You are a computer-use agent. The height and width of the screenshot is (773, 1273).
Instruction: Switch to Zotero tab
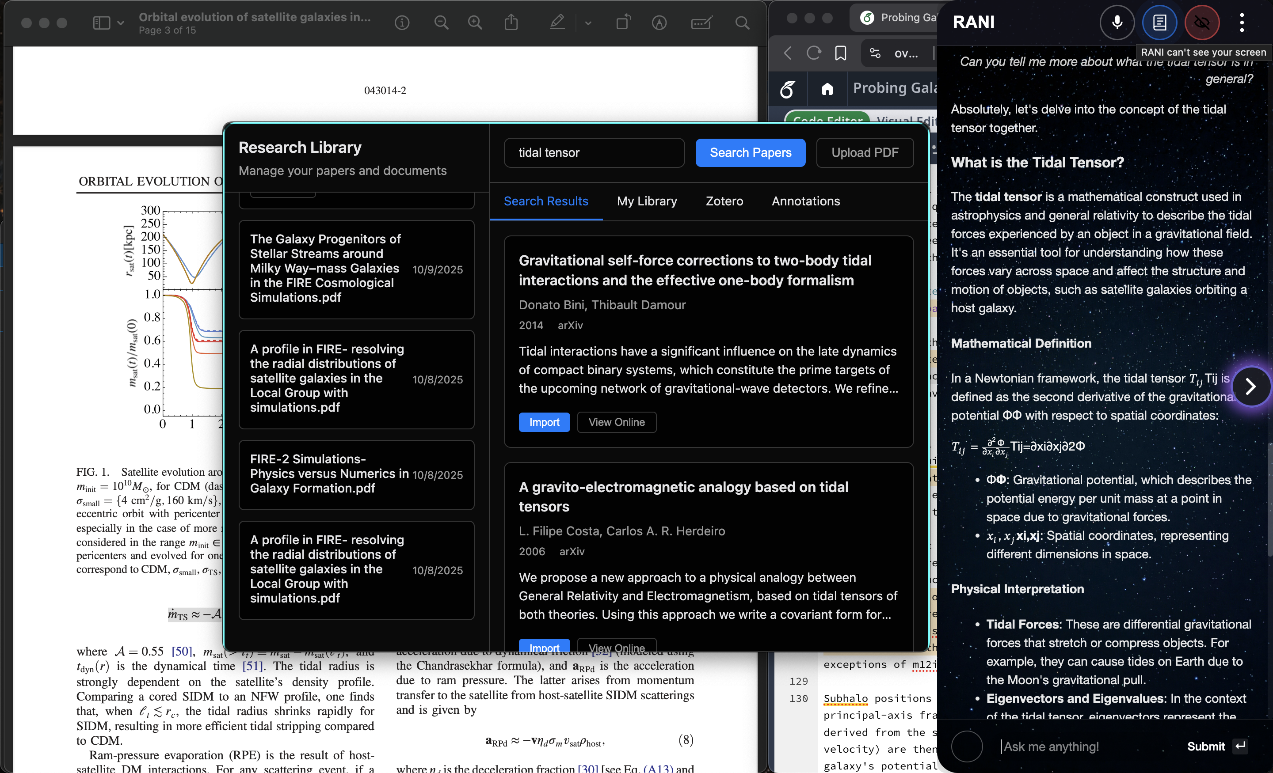point(724,201)
